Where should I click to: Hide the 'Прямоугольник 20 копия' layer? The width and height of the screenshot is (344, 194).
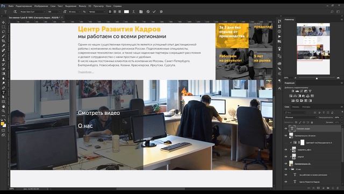286,136
